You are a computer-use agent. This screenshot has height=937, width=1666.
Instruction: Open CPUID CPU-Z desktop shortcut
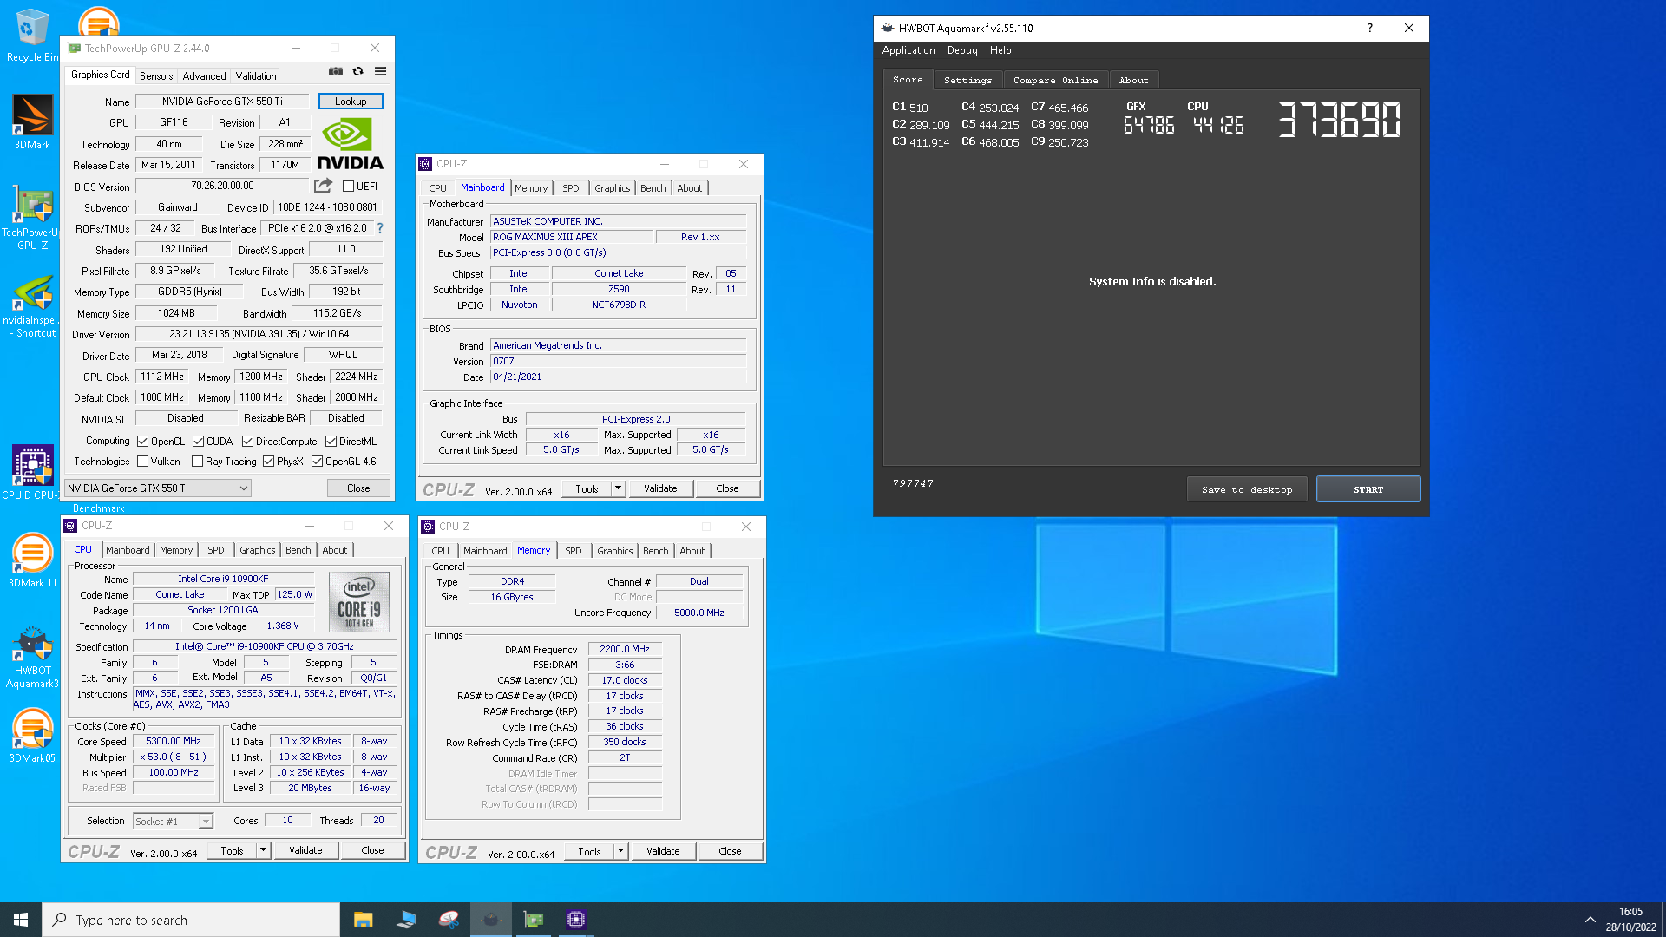click(x=32, y=473)
